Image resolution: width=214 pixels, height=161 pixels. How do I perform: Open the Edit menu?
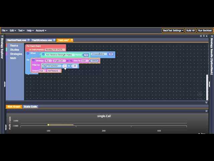pyautogui.click(x=13, y=31)
